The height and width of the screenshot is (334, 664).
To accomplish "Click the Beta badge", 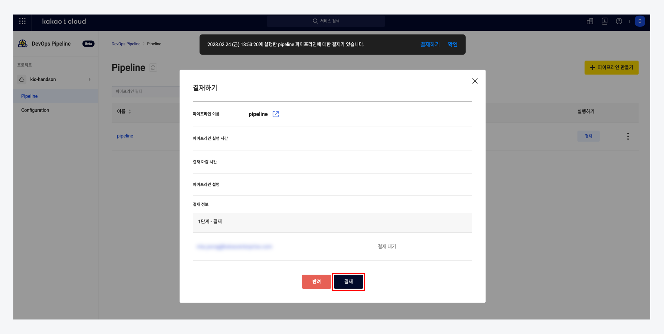I will tap(88, 44).
